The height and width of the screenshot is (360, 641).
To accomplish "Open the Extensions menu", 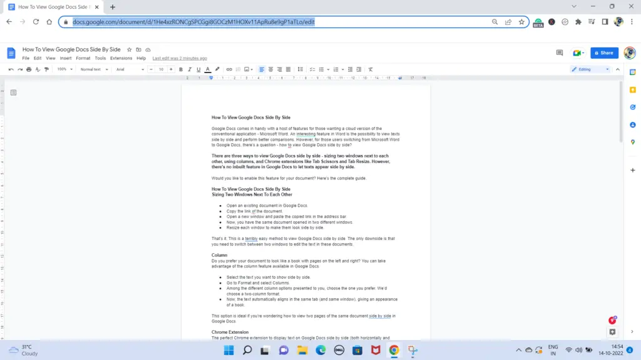I will point(121,58).
